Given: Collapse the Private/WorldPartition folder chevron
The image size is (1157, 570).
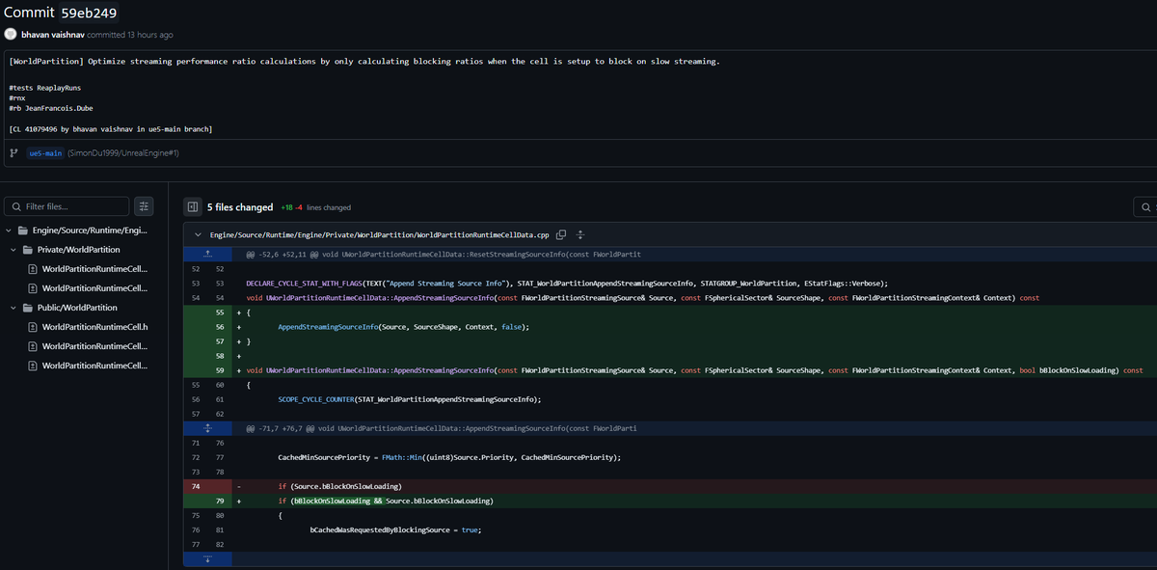Looking at the screenshot, I should pyautogui.click(x=13, y=250).
